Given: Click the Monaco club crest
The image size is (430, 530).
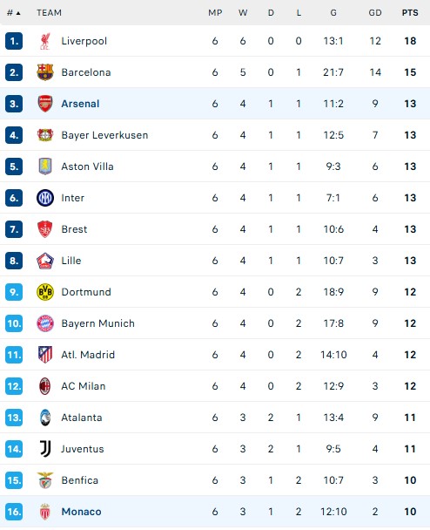Looking at the screenshot, I should [45, 512].
